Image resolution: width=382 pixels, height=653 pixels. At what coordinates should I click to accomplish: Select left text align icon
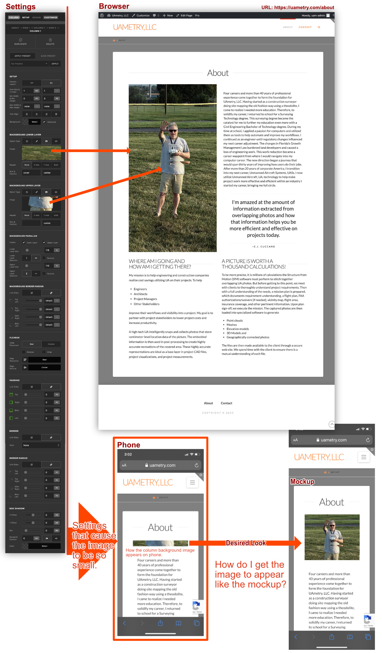(x=27, y=114)
